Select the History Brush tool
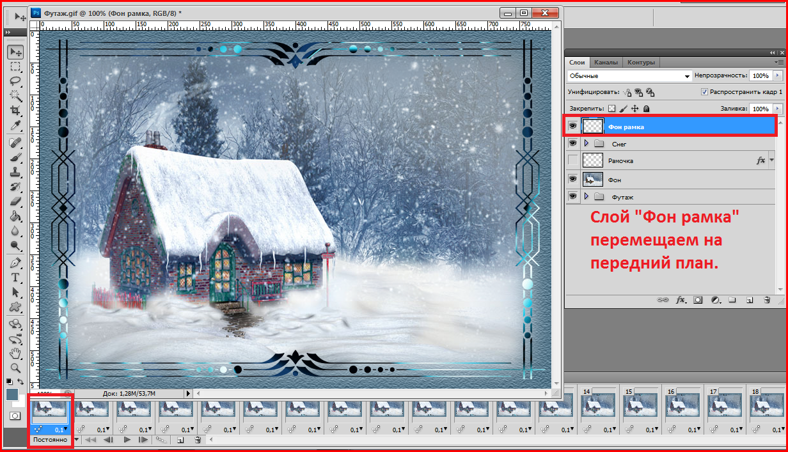The image size is (788, 452). pos(15,187)
